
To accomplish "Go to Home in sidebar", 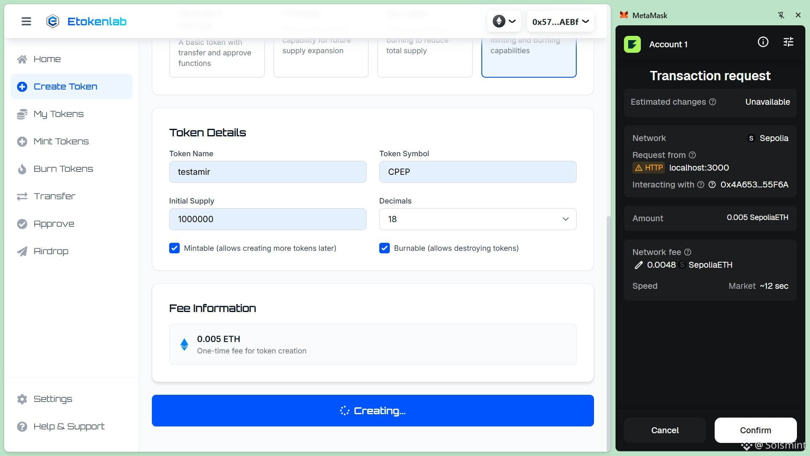I will tap(71, 59).
